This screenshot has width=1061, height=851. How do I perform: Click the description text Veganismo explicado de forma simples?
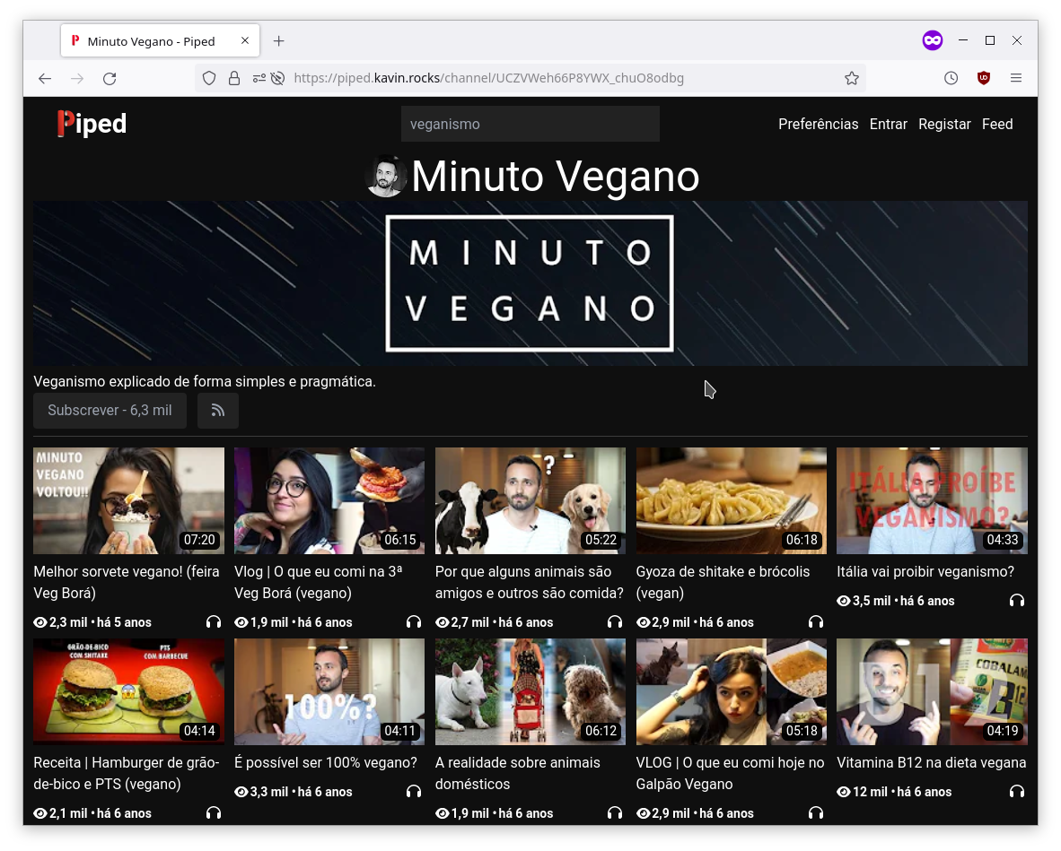click(205, 382)
